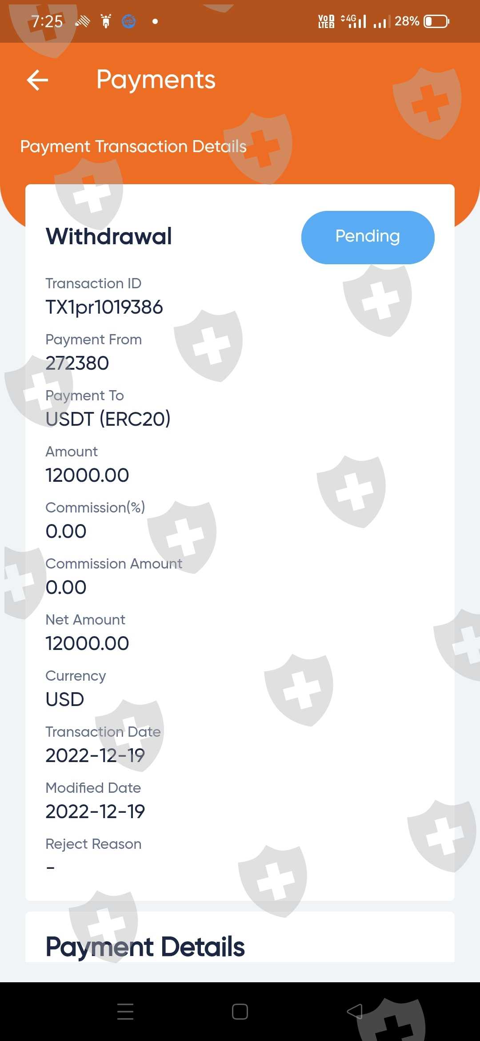Open the Payment Details section
The image size is (480, 1041).
click(145, 947)
